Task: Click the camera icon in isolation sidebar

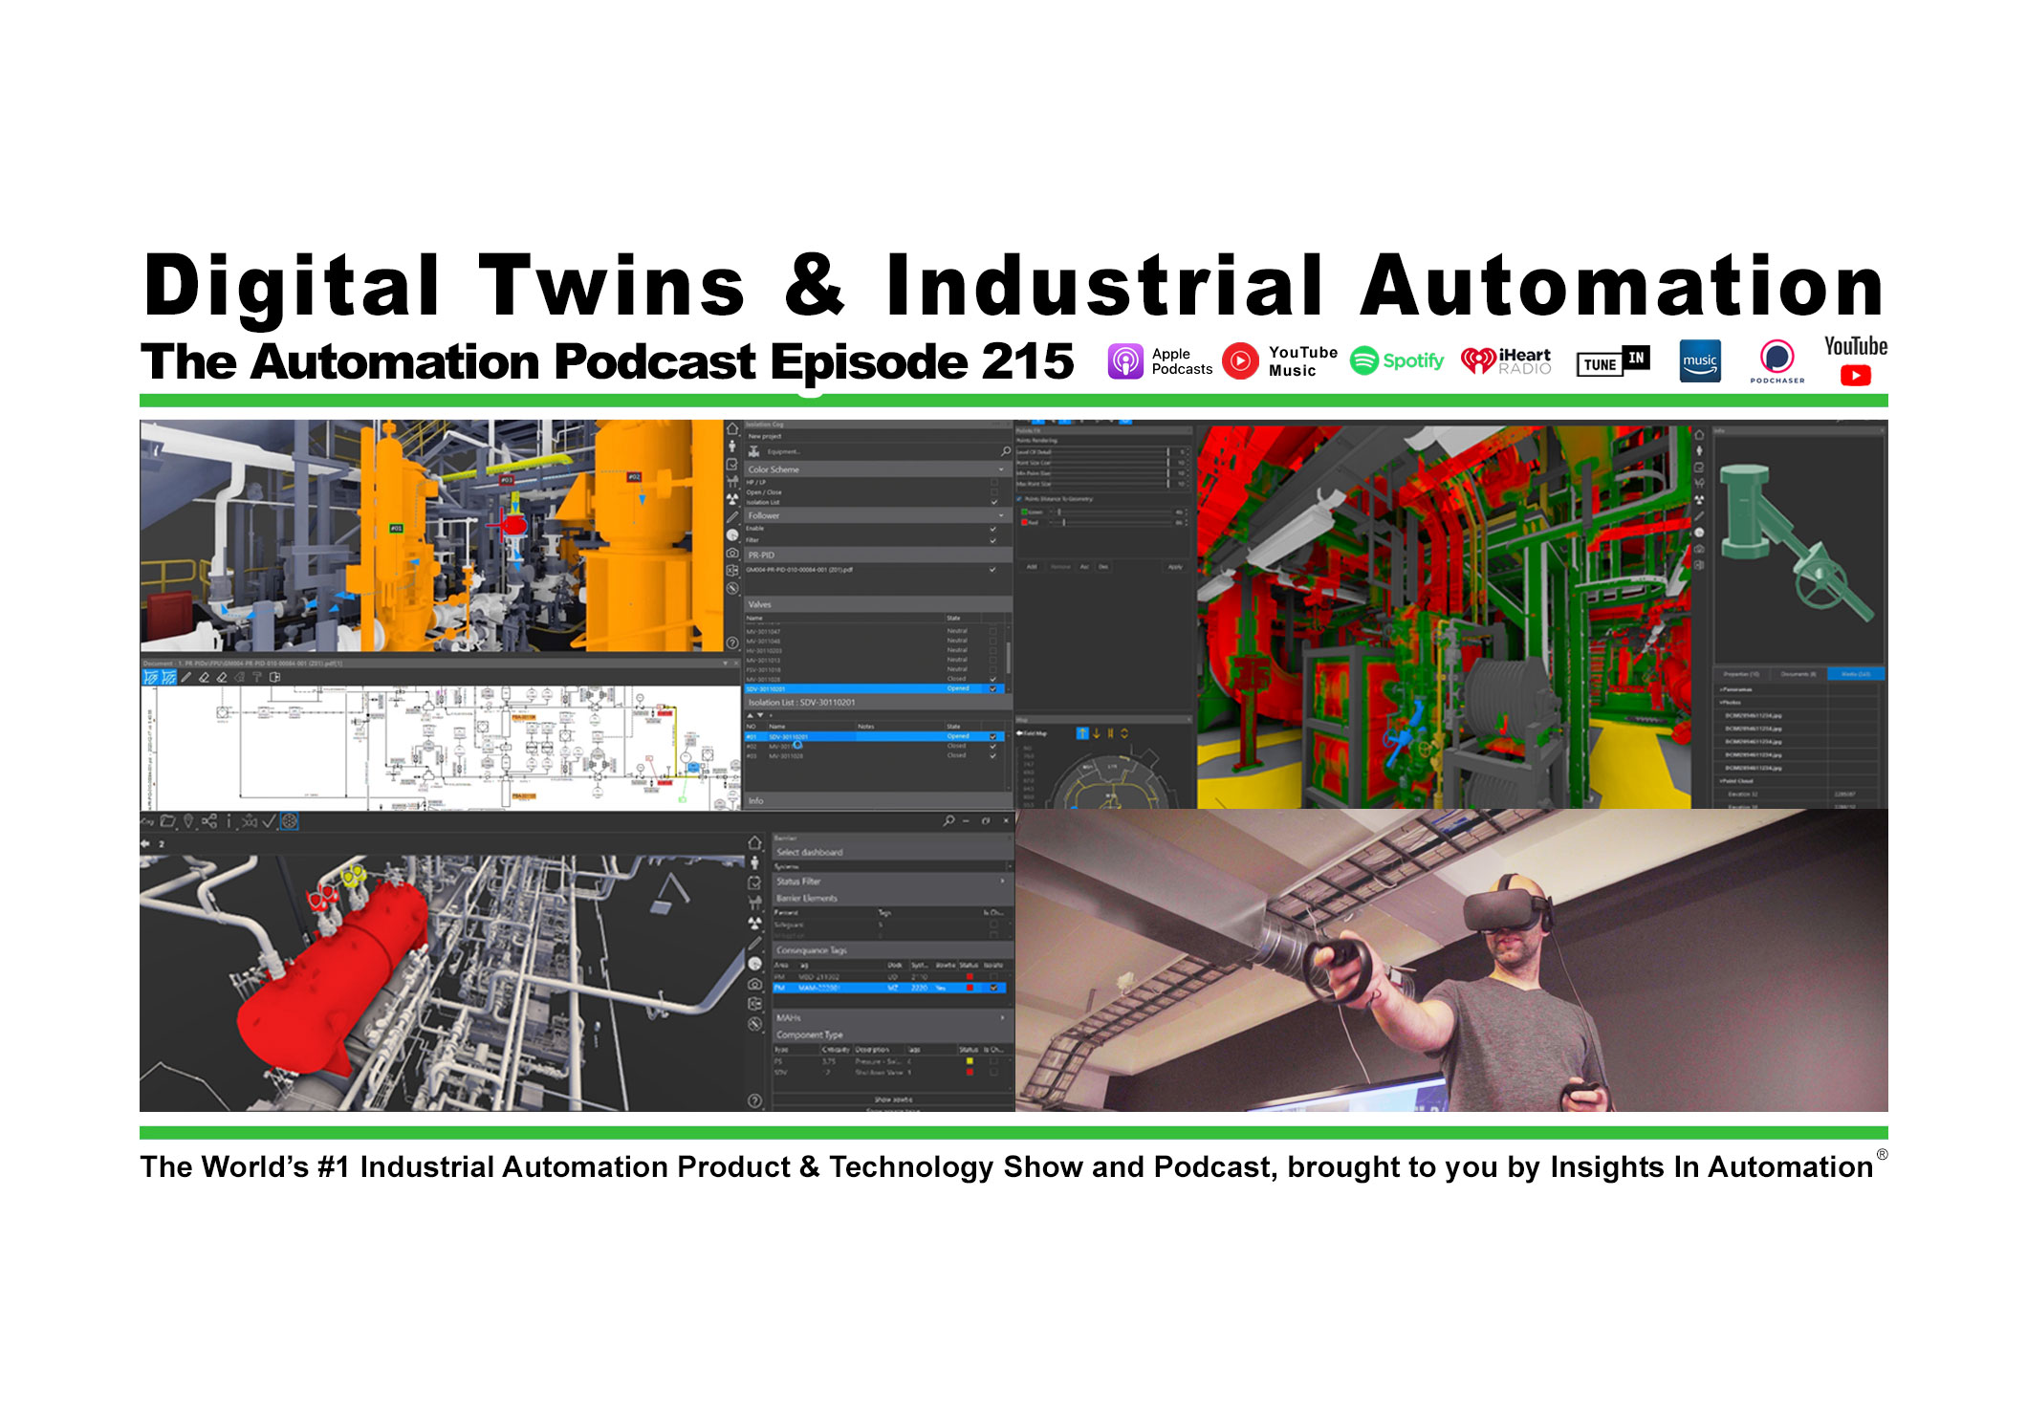Action: [x=732, y=553]
